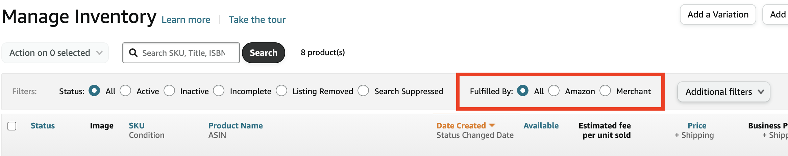788x156 pixels.
Task: Open the Take the tour link
Action: pos(257,20)
